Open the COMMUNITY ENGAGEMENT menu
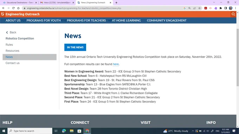Screen dimensions: 239x134 click(x=167, y=21)
